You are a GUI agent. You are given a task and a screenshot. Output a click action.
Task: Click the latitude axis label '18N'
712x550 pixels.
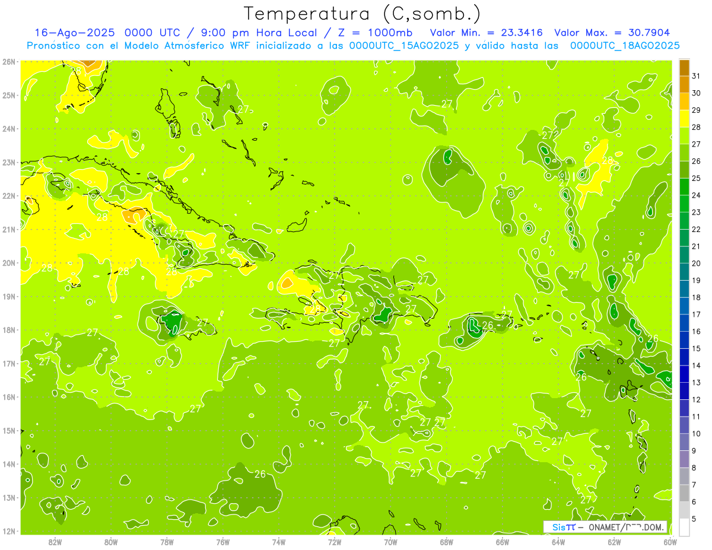tap(9, 330)
